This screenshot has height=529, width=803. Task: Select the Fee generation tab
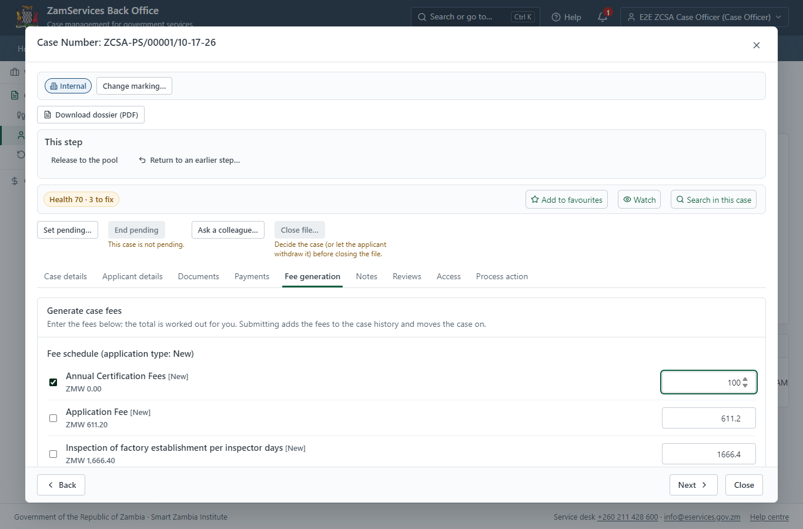312,276
